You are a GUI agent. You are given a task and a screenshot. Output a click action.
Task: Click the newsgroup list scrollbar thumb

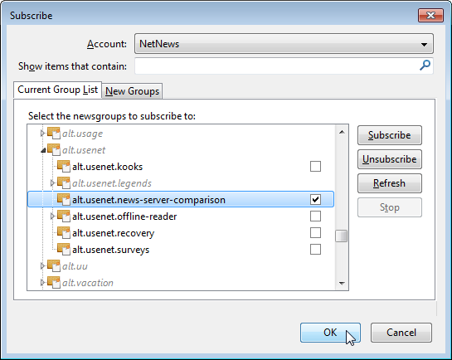(x=342, y=236)
